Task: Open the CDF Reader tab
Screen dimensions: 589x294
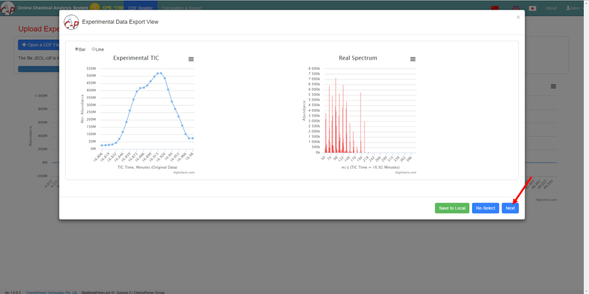Action: tap(140, 8)
